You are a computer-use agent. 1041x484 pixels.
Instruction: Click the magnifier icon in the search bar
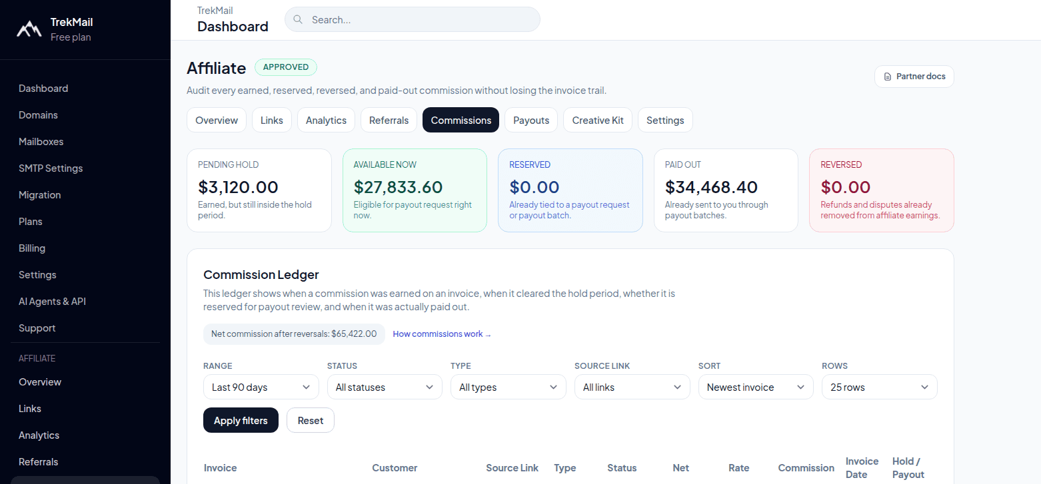[298, 19]
